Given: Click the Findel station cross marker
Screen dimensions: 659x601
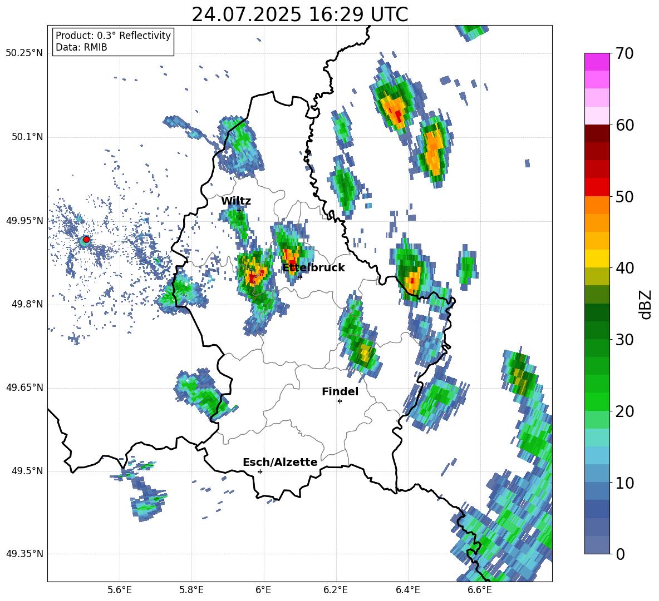Looking at the screenshot, I should pyautogui.click(x=340, y=401).
